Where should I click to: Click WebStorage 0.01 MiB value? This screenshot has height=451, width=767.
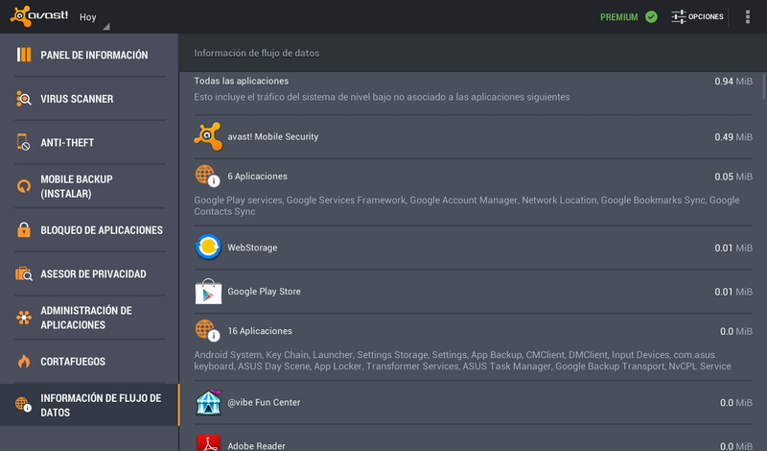tap(733, 249)
